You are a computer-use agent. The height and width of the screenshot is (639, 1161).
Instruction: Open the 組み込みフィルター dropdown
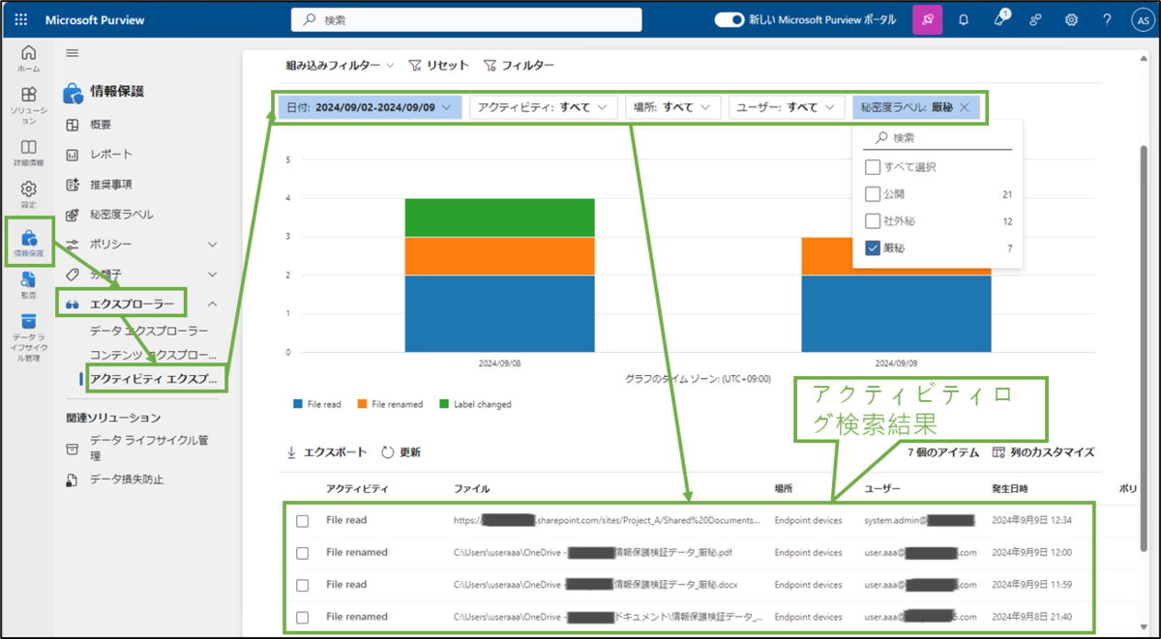pos(340,65)
